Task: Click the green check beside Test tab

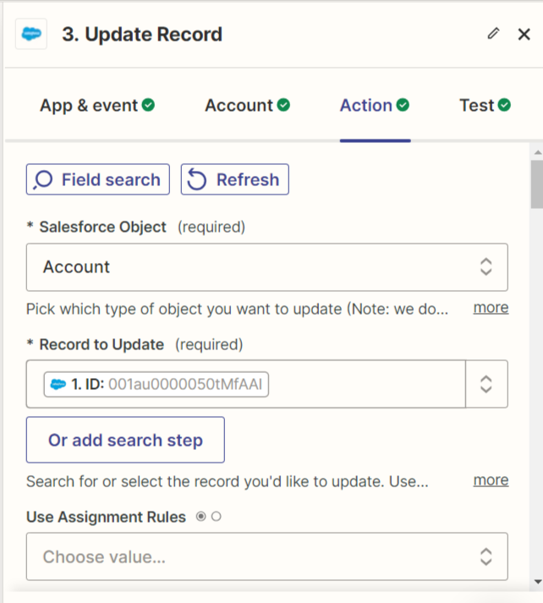Action: (504, 105)
